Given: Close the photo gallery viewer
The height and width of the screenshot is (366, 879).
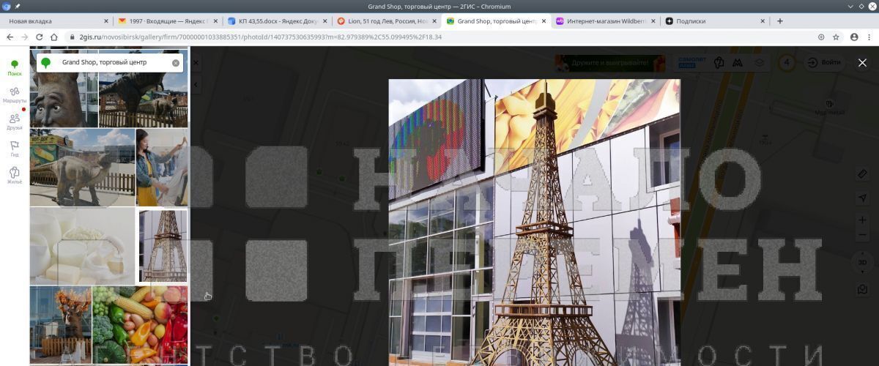Looking at the screenshot, I should tap(862, 63).
